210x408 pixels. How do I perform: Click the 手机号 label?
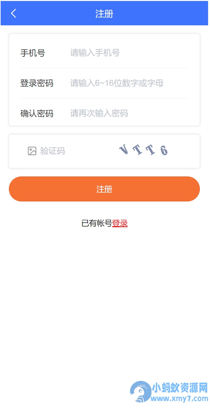pyautogui.click(x=33, y=53)
